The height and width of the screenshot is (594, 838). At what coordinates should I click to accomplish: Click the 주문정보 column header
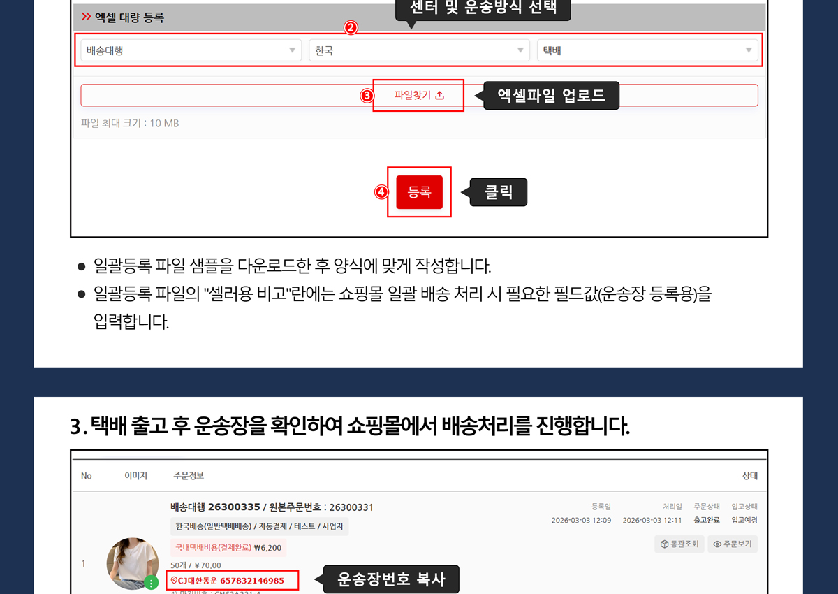tap(189, 476)
